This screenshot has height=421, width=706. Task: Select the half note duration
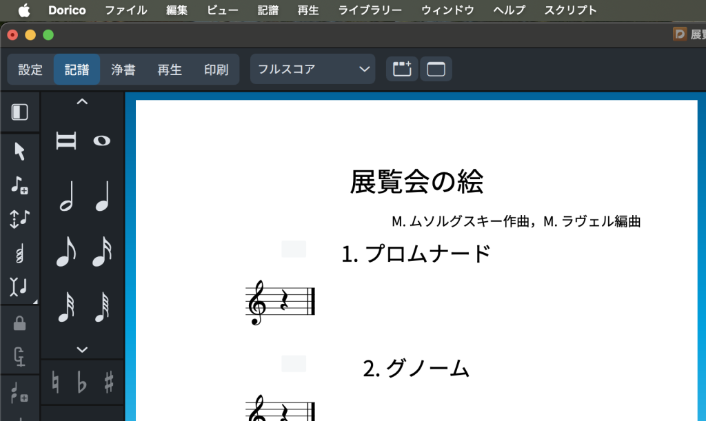66,196
